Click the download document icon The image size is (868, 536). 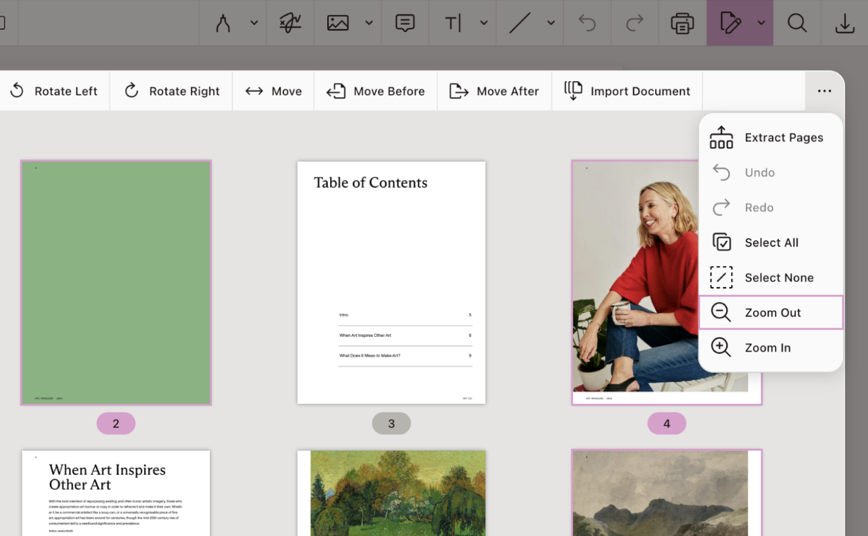[844, 23]
